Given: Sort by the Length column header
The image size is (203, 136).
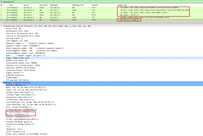Looking at the screenshot, I should click(120, 5).
